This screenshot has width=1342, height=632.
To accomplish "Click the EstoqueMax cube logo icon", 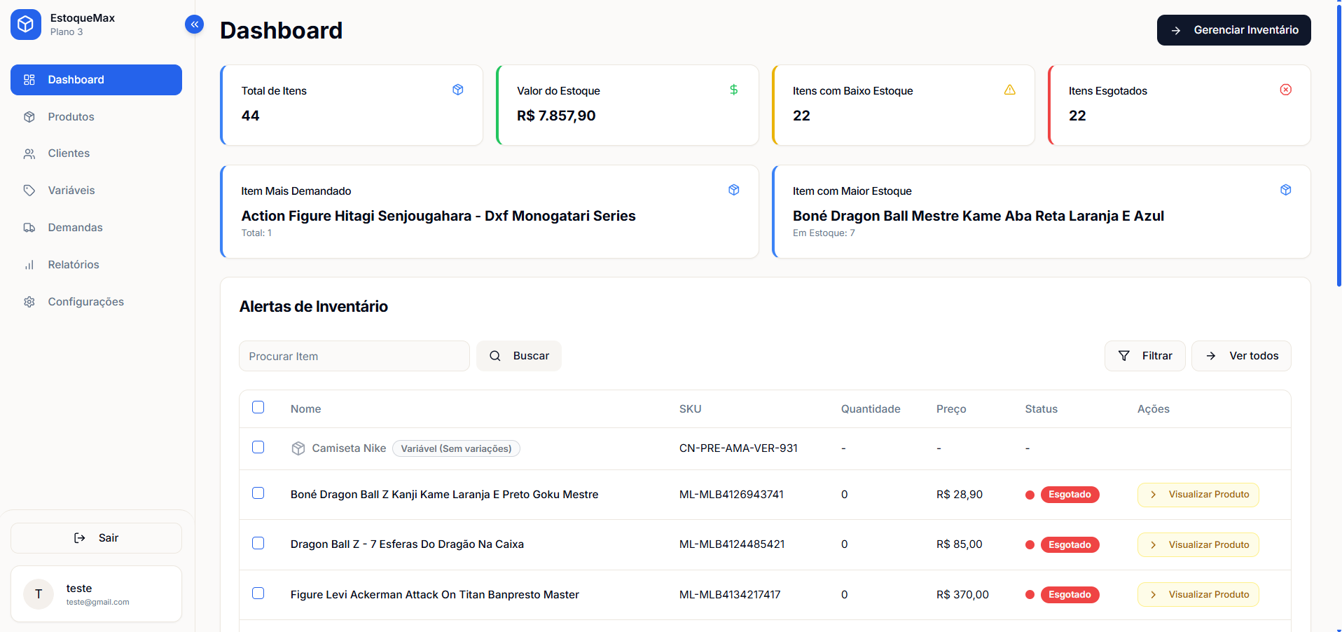I will pos(26,25).
